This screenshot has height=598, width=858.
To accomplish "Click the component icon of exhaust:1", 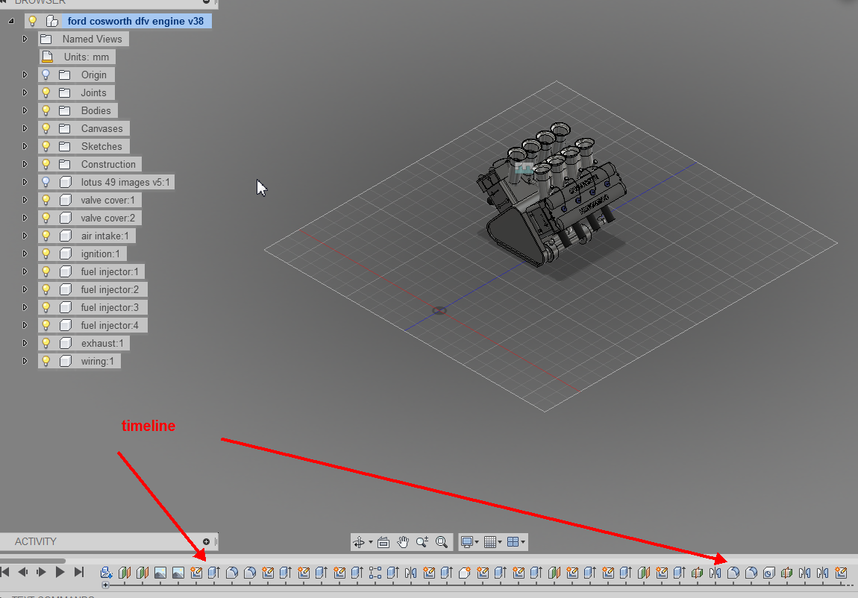I will pyautogui.click(x=65, y=343).
